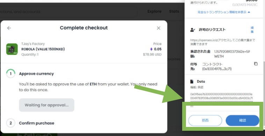Click the Ethereum icon beside 0.05 price

151,49
